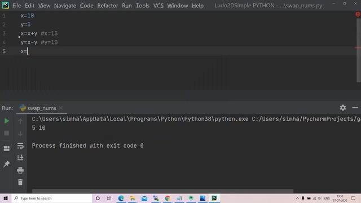Open the File menu

[16, 6]
